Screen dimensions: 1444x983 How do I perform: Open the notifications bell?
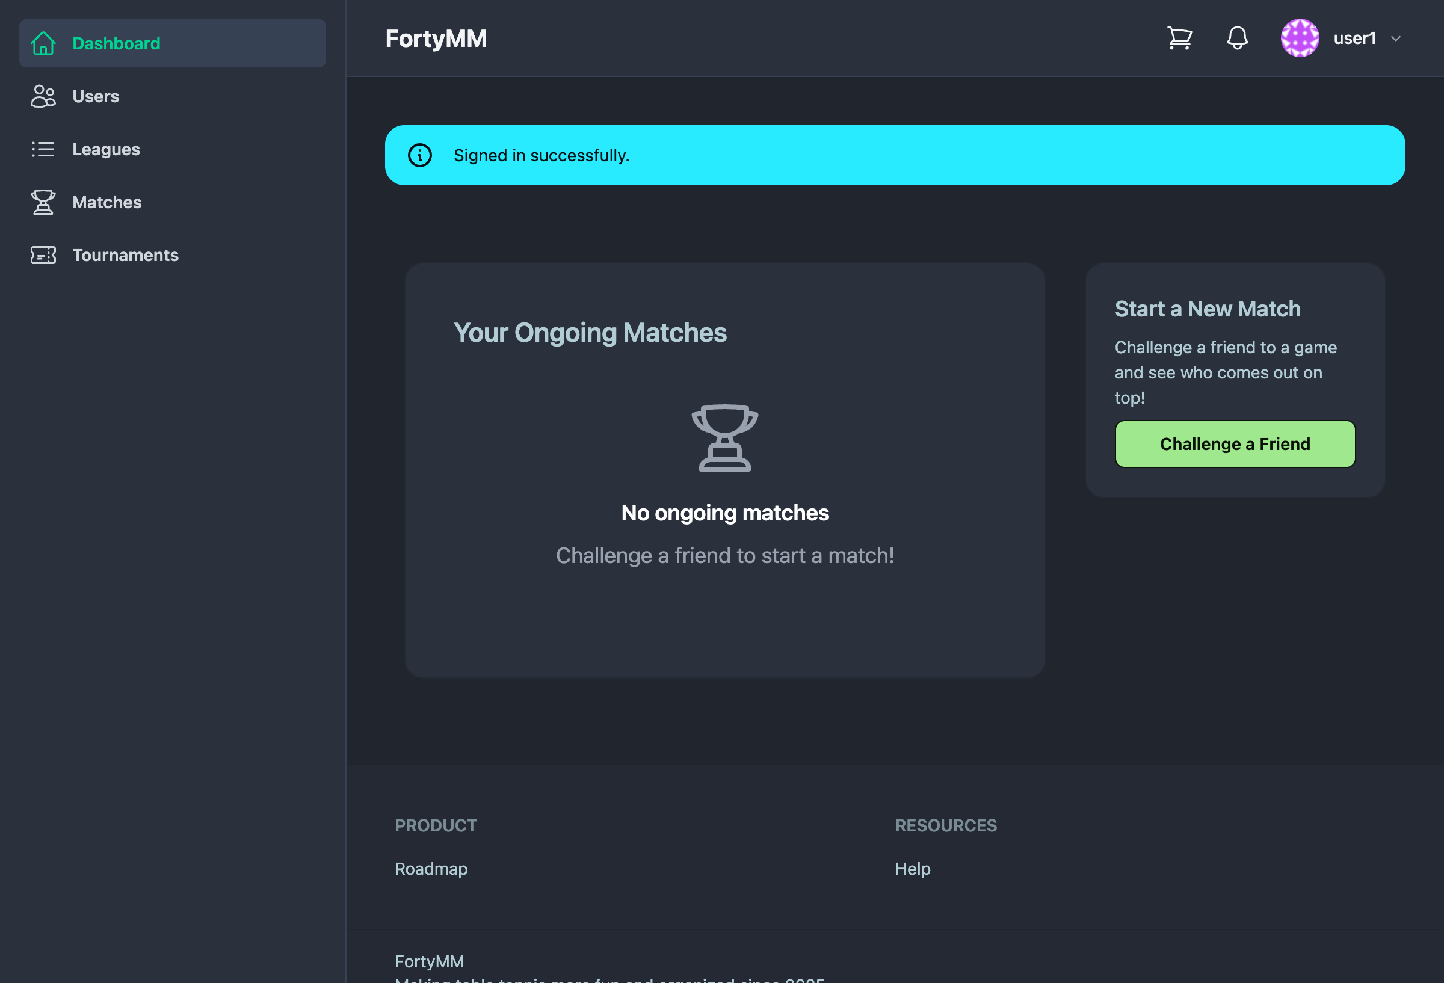(x=1237, y=38)
